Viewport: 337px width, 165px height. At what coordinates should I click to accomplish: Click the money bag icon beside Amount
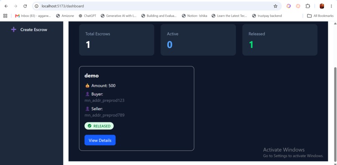pos(87,86)
